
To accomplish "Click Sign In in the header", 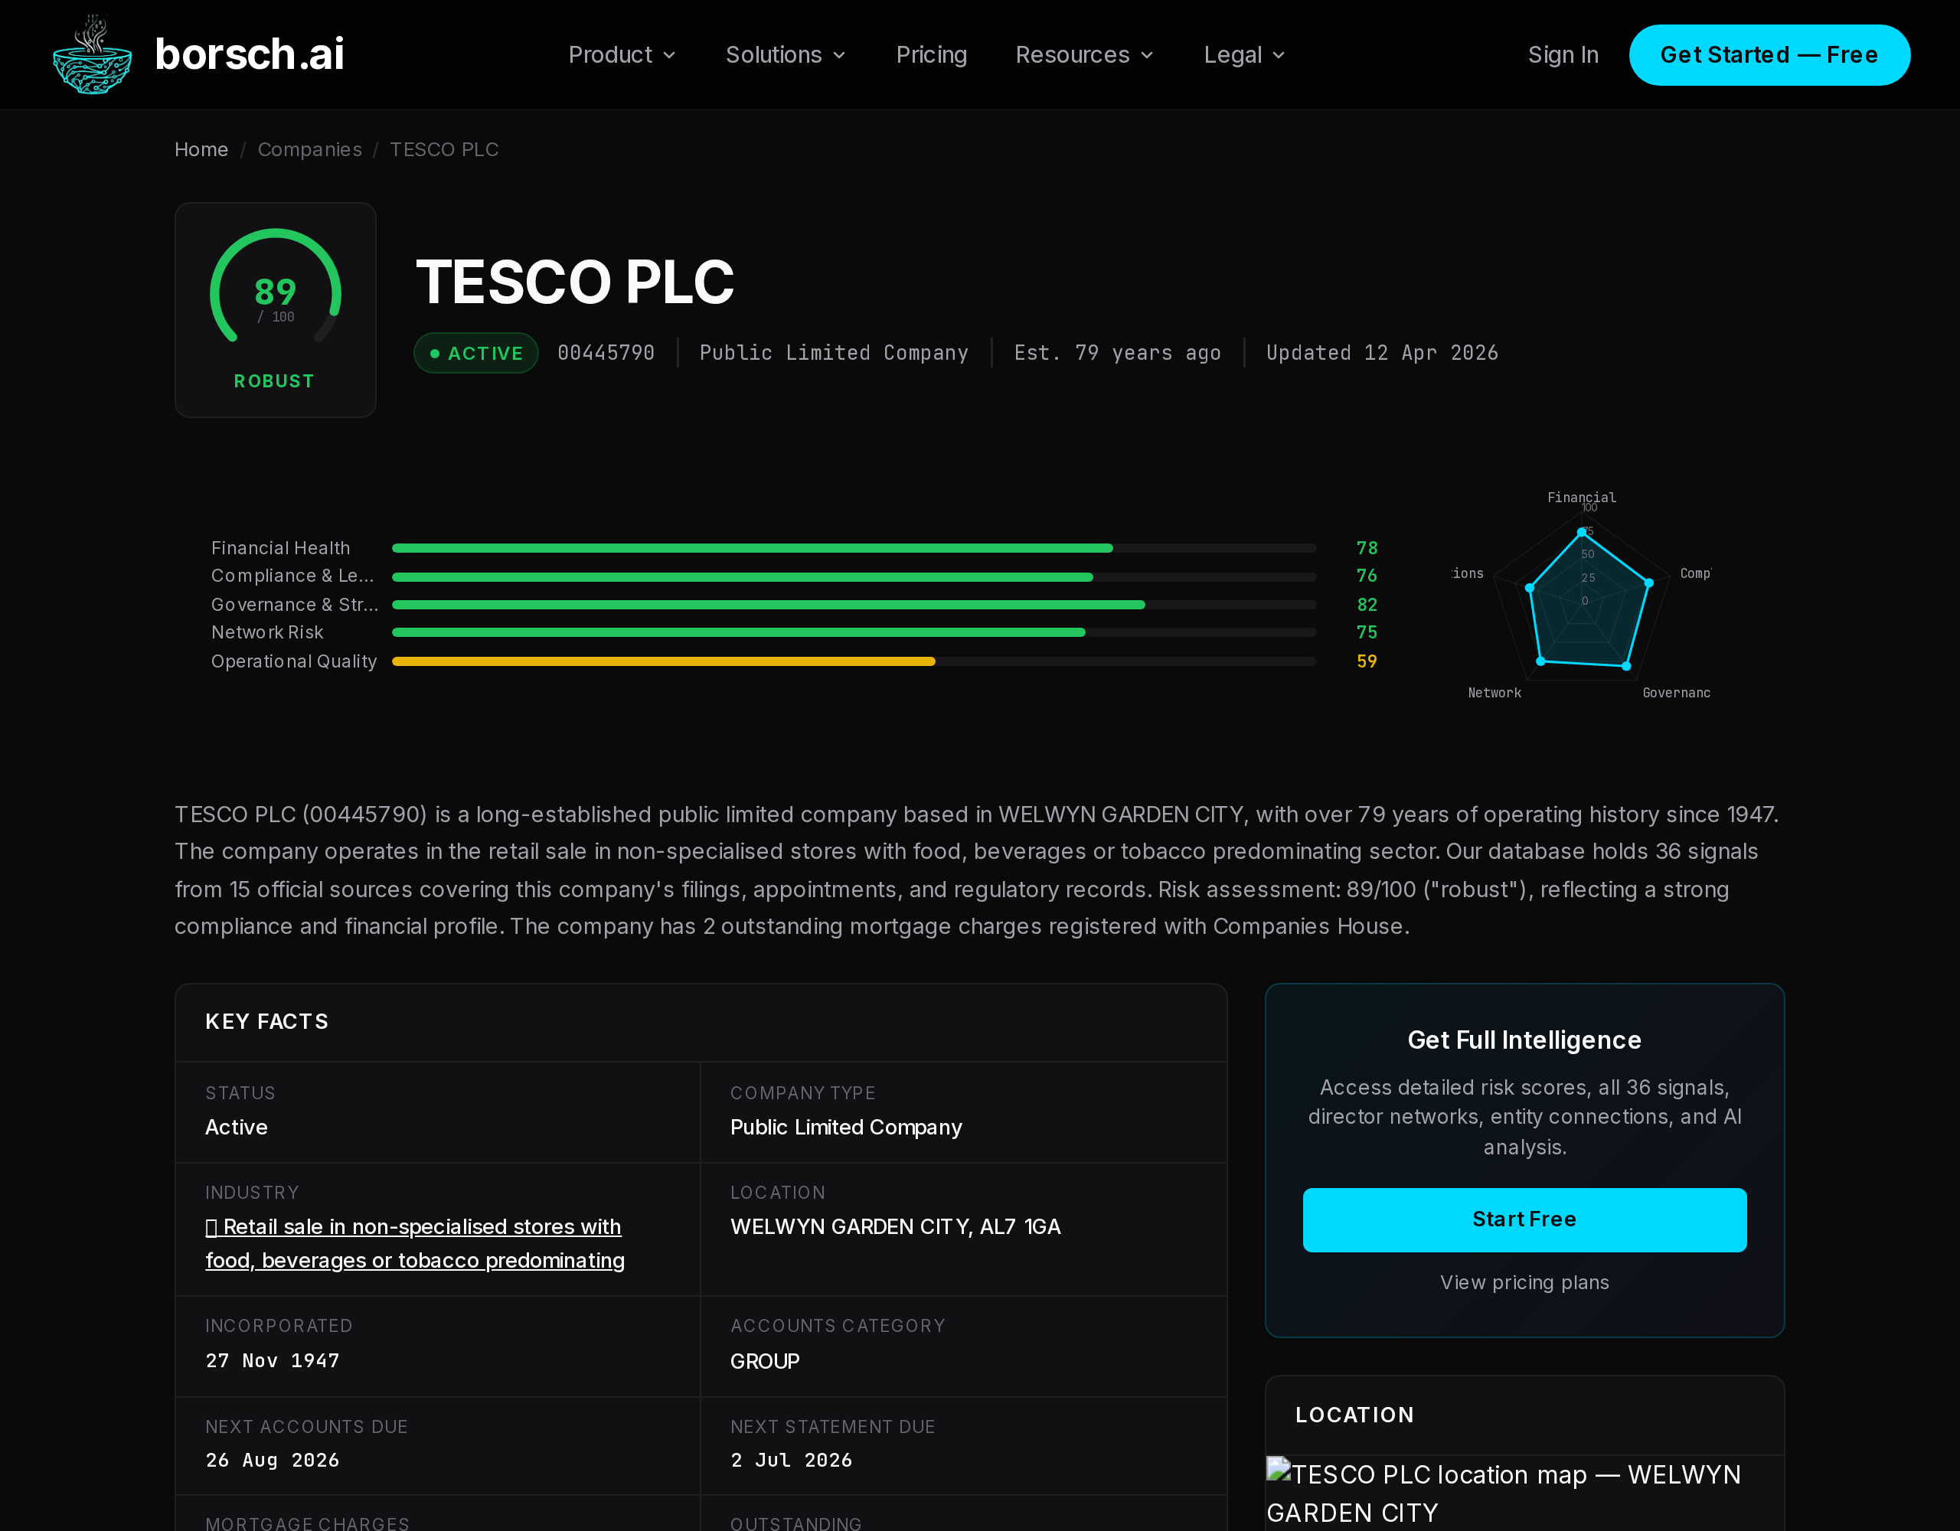I will 1563,56.
